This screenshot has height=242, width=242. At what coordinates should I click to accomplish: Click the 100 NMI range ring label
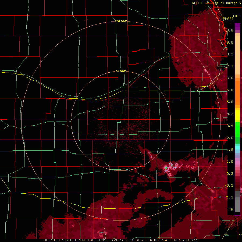(121, 21)
